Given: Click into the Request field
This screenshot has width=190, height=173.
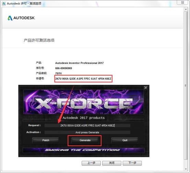Looking at the screenshot, I should (x=87, y=125).
